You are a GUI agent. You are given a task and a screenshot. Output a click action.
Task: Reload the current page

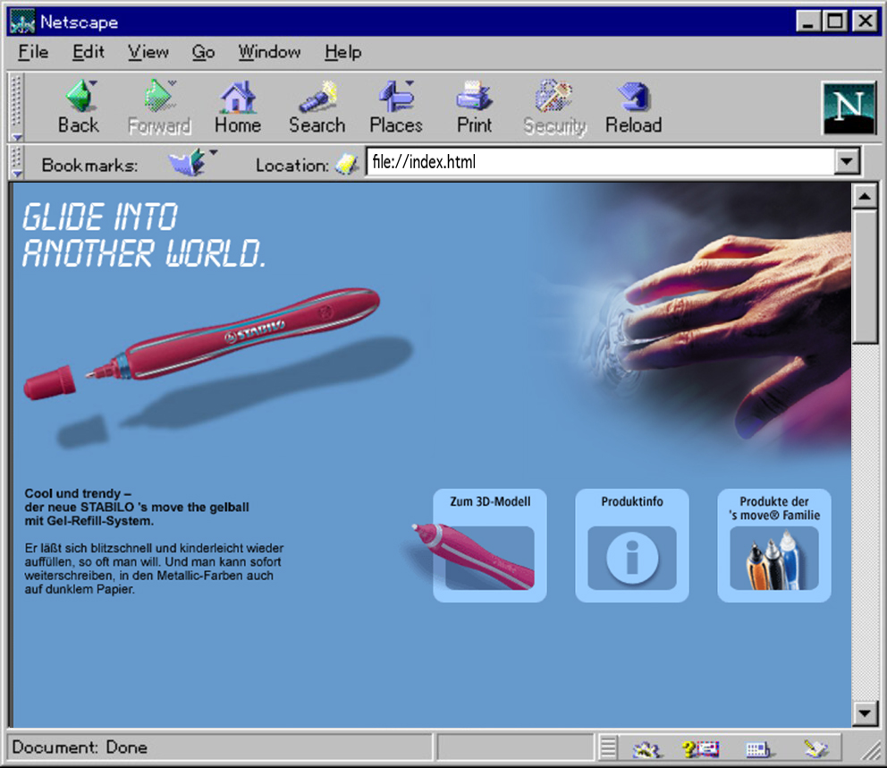(633, 107)
